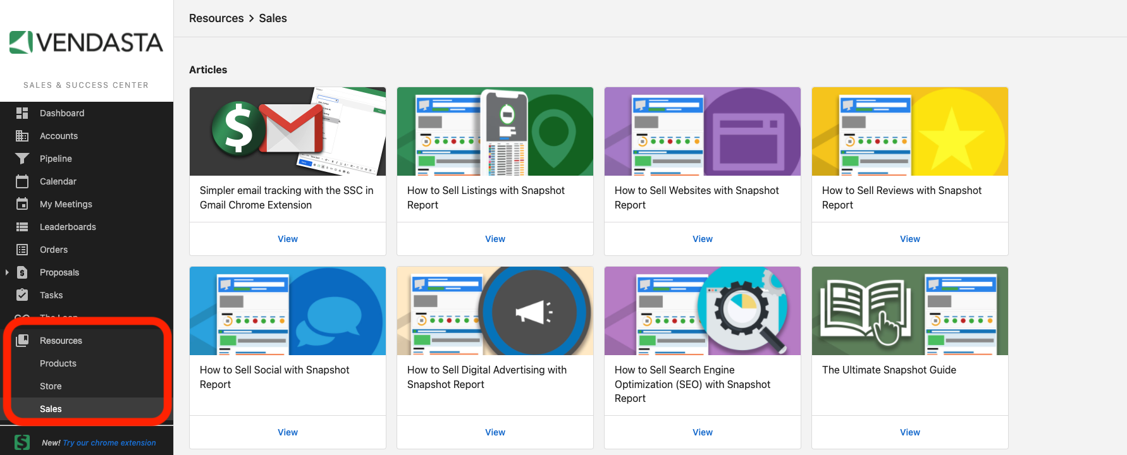Viewport: 1127px width, 455px height.
Task: Click Resources in the breadcrumb
Action: tap(216, 18)
